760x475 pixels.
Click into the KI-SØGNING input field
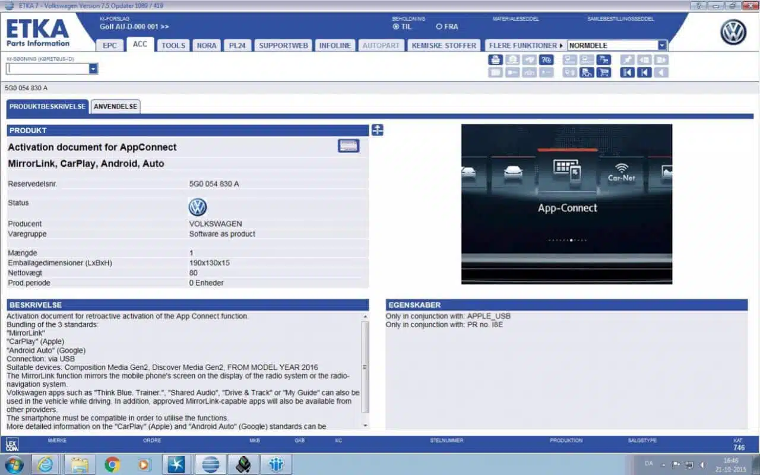[47, 69]
